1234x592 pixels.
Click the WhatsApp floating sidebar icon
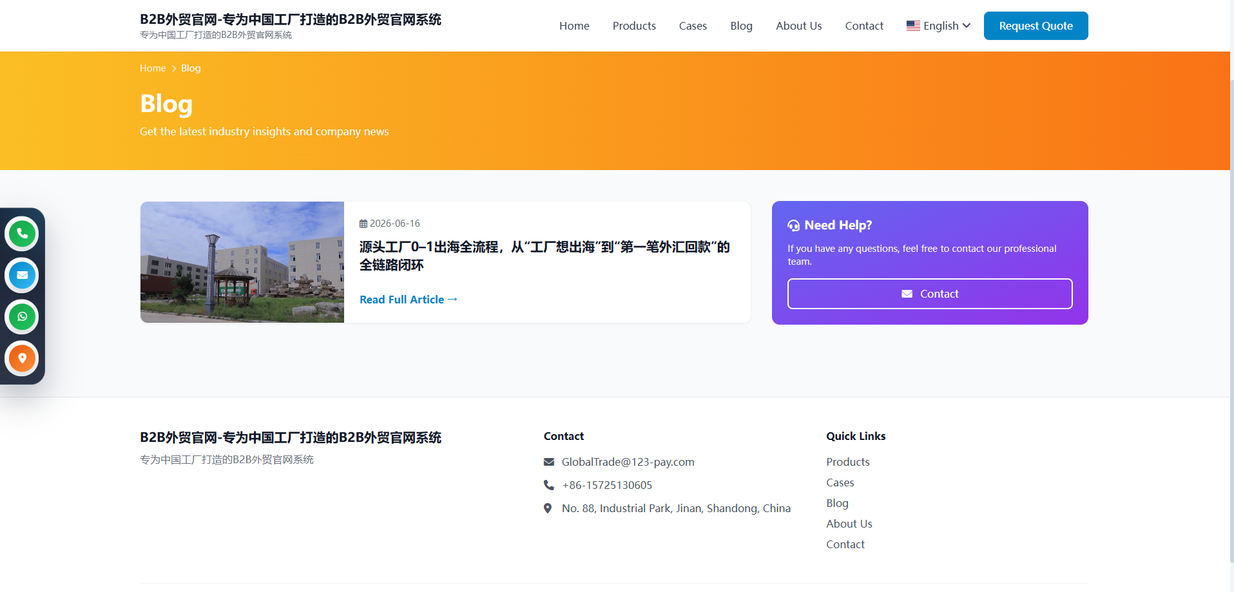pyautogui.click(x=22, y=316)
